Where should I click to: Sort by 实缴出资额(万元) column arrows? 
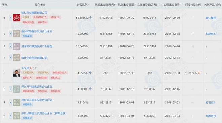(x=162, y=5)
